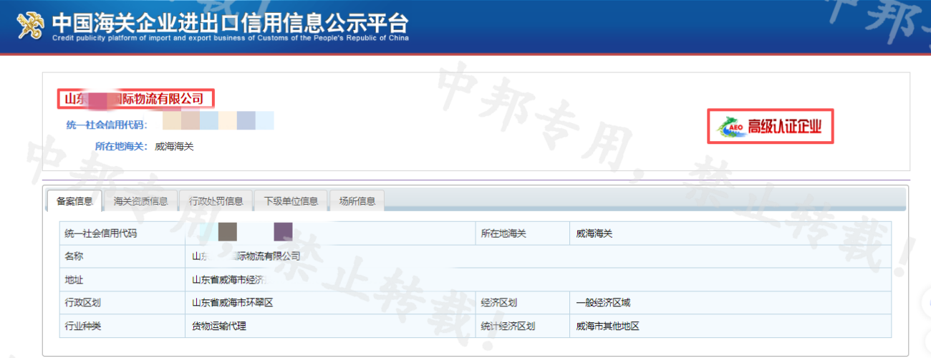Click the 威海市其他地区 value cell

[607, 326]
